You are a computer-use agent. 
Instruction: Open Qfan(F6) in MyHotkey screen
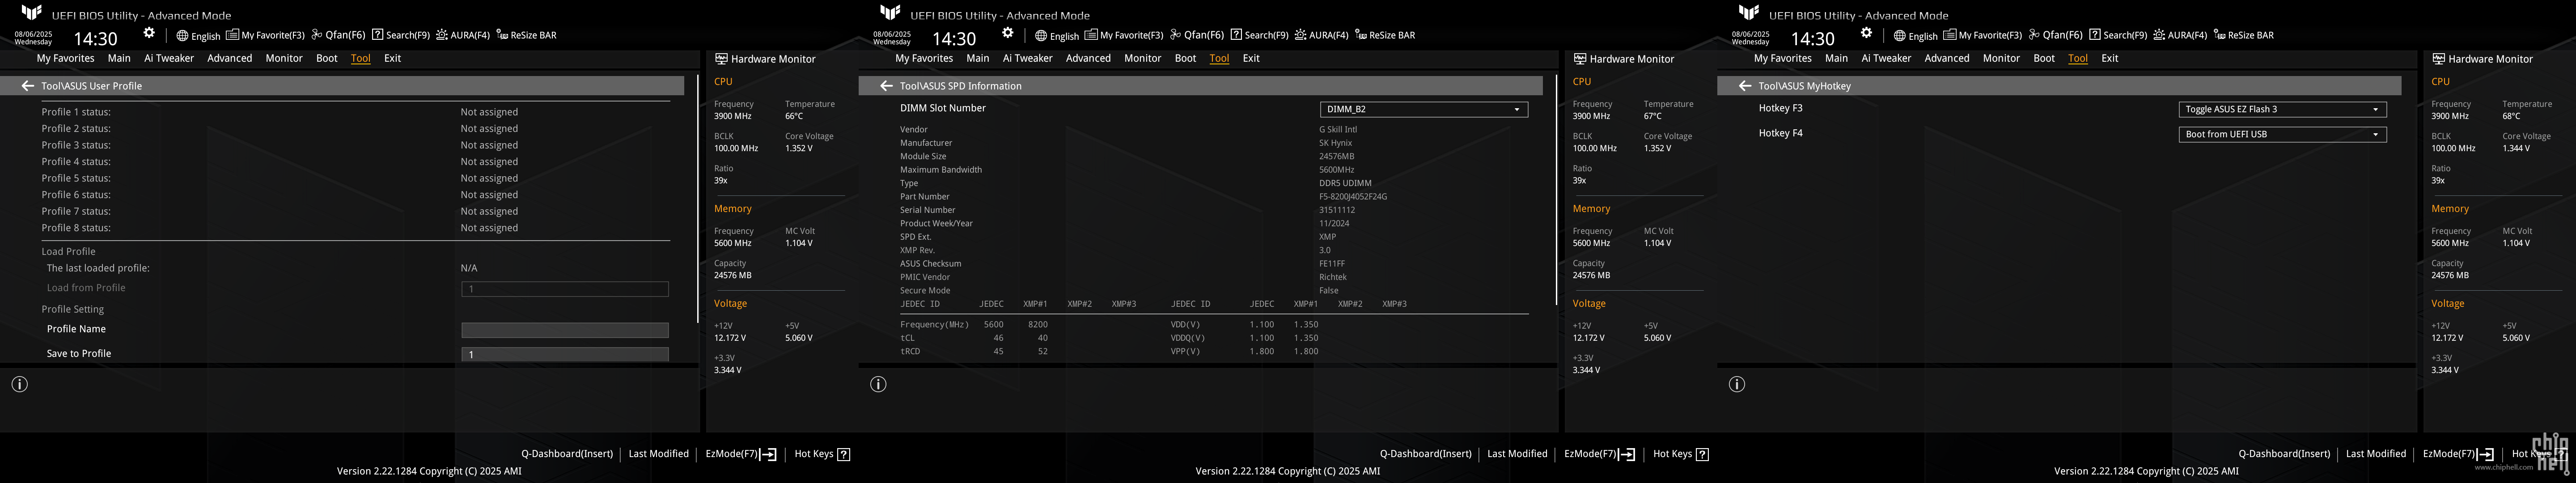[2056, 35]
